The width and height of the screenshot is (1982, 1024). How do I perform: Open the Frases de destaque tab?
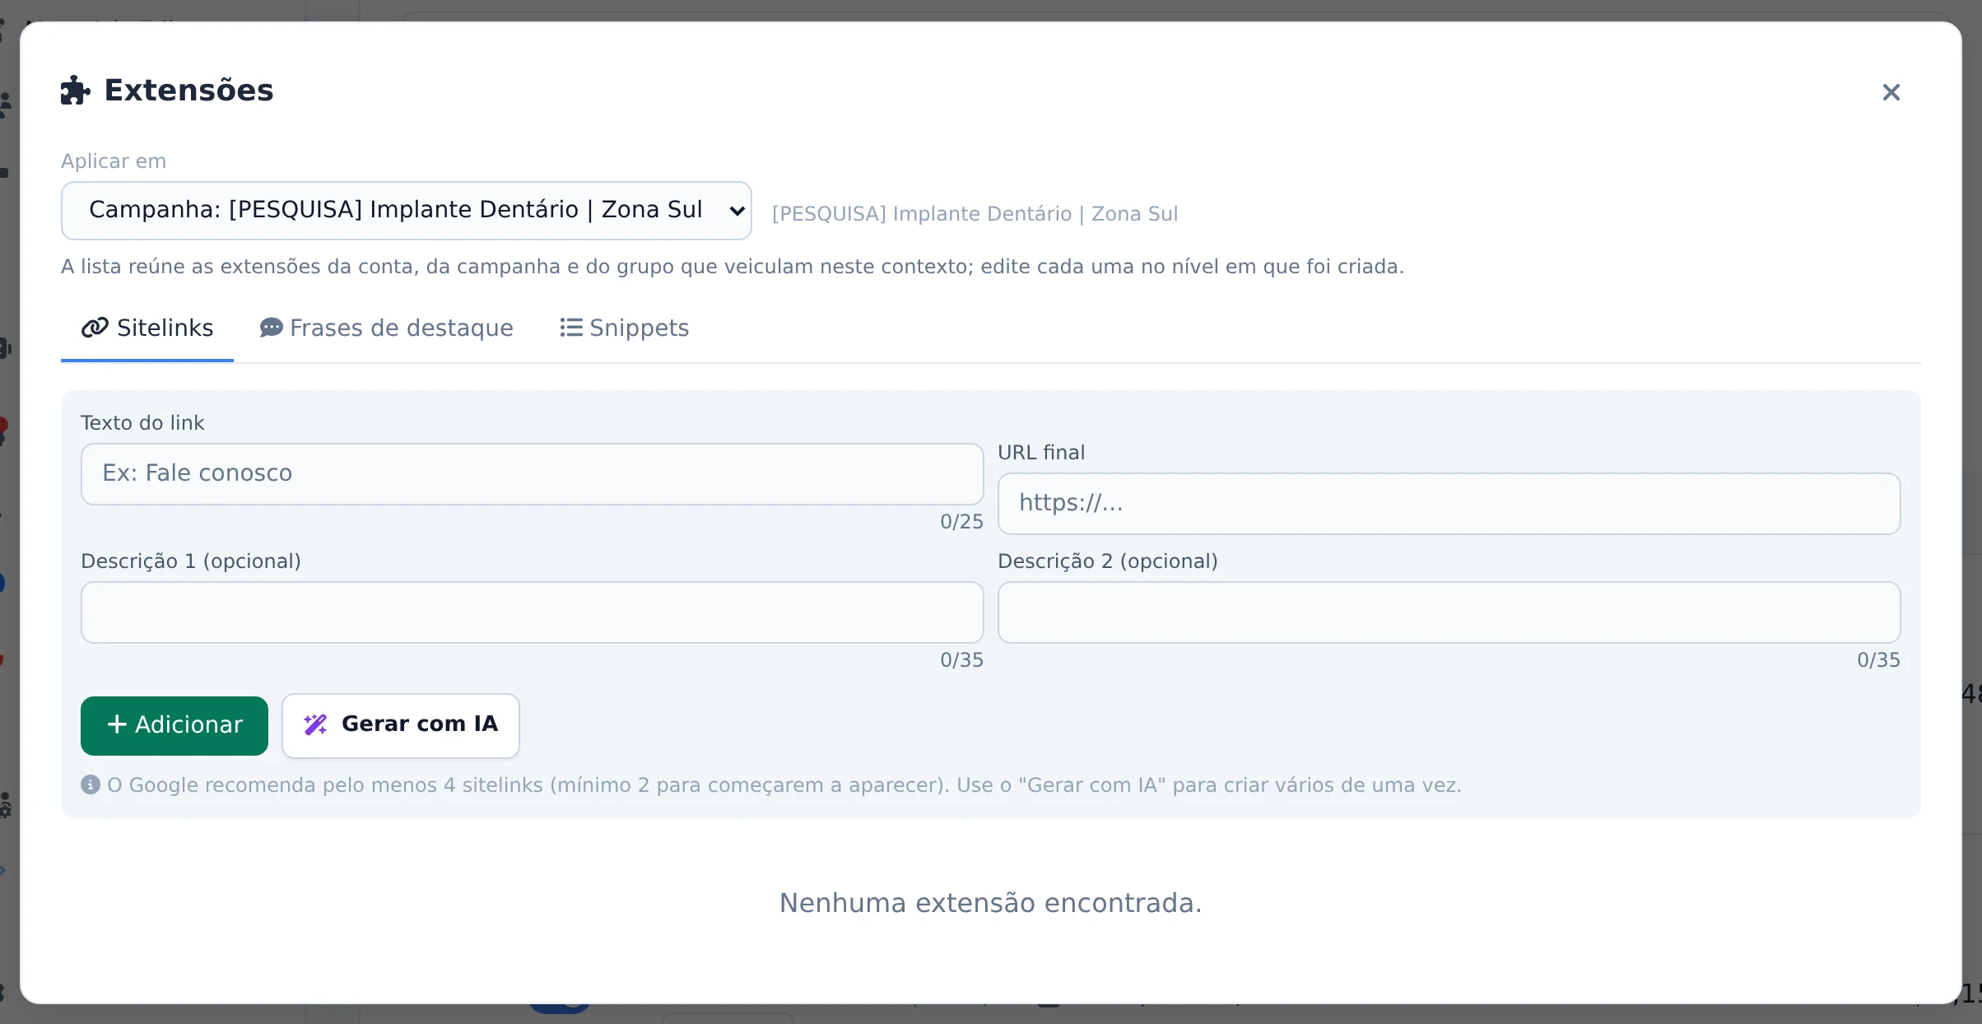click(x=386, y=328)
